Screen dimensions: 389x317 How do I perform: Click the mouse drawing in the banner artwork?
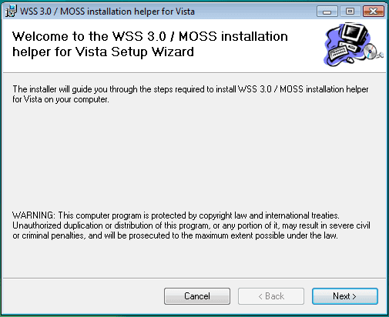[x=350, y=60]
